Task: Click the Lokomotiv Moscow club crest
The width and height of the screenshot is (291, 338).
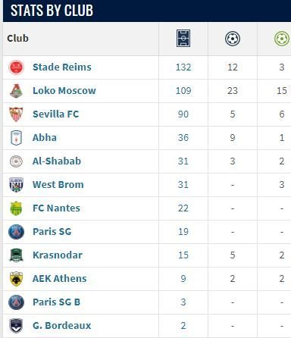Action: point(16,91)
